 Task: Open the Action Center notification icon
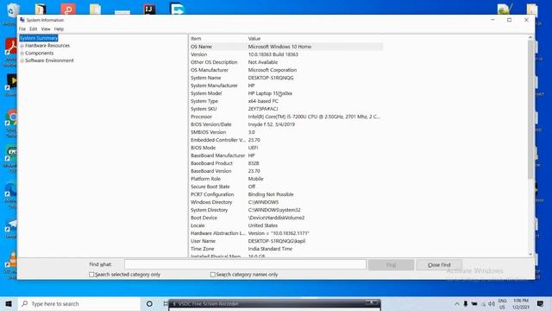coord(541,303)
